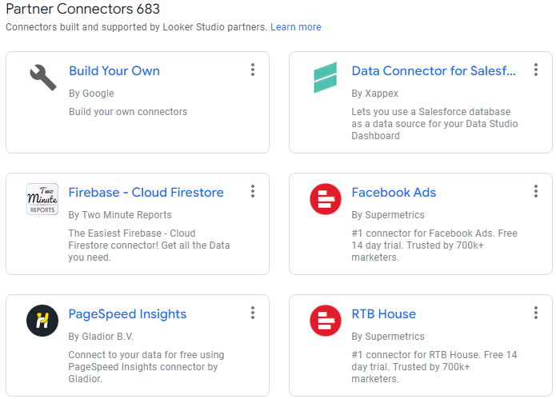The width and height of the screenshot is (556, 399).
Task: Click the 'By Gladior B.V.' author text
Action: click(x=101, y=337)
